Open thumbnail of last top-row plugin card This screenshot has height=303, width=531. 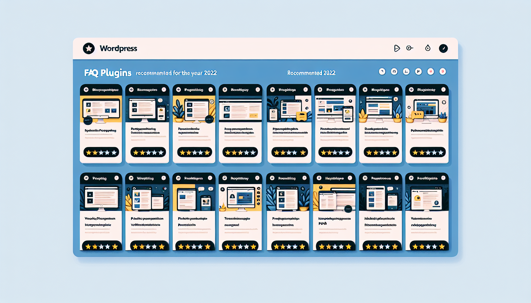pyautogui.click(x=427, y=109)
